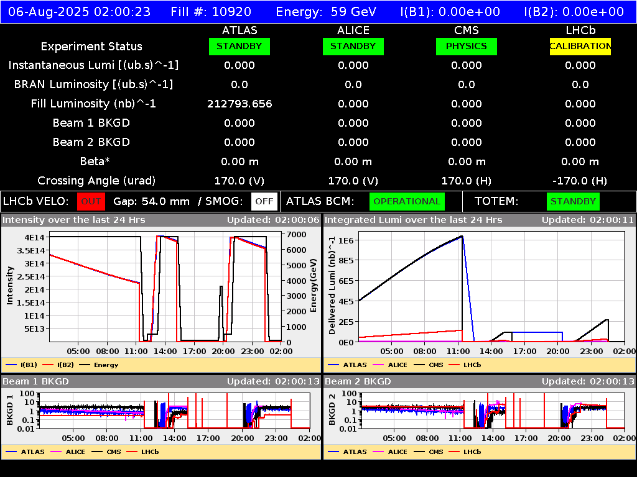Click the red LHCb VELO OUT indicator
Viewport: 637px width, 477px height.
point(91,201)
